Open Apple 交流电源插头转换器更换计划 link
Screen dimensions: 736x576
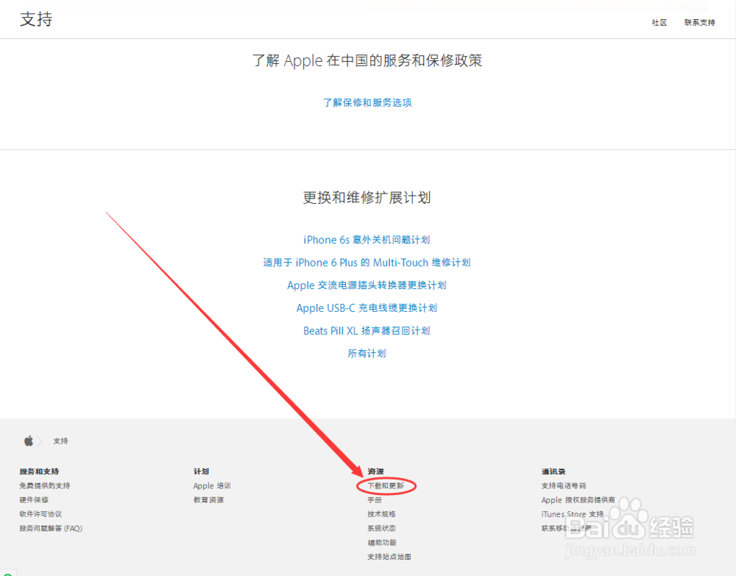point(367,285)
